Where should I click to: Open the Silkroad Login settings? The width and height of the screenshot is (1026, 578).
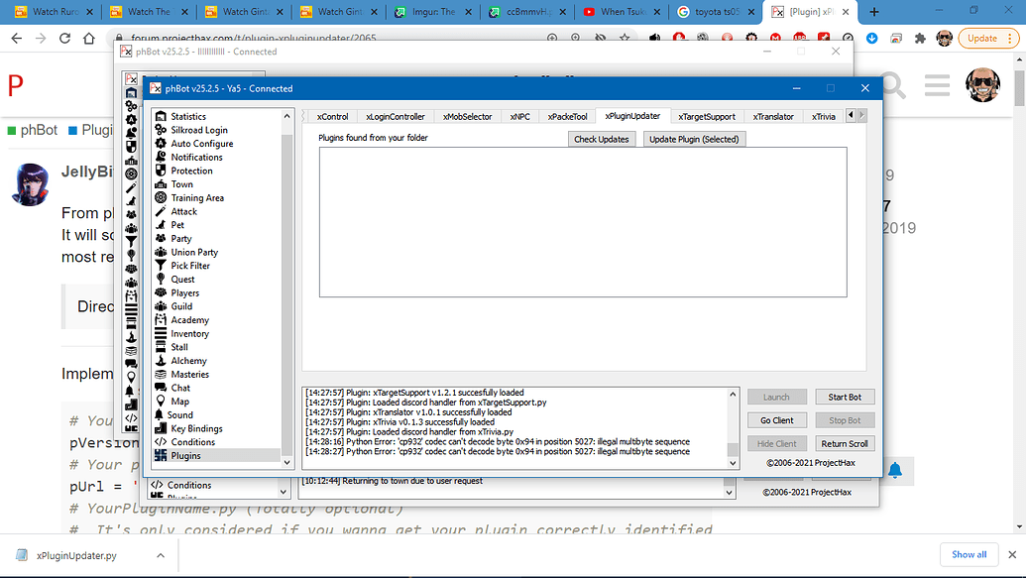(196, 129)
